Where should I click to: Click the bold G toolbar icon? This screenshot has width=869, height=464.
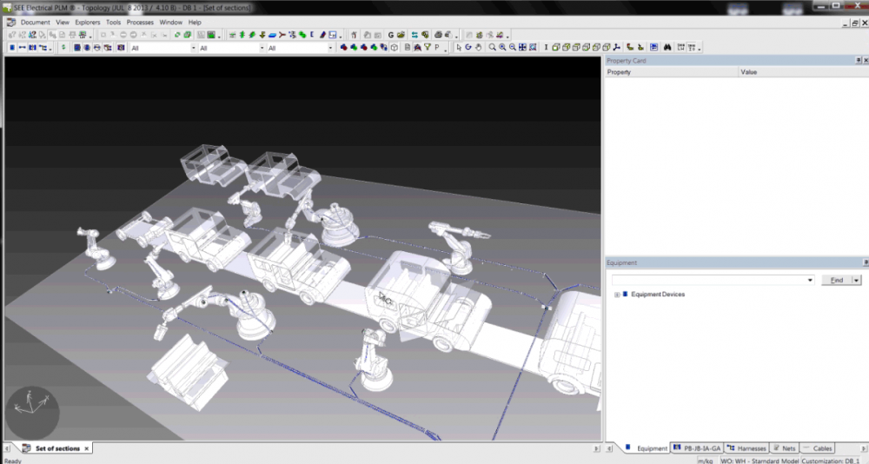click(391, 35)
